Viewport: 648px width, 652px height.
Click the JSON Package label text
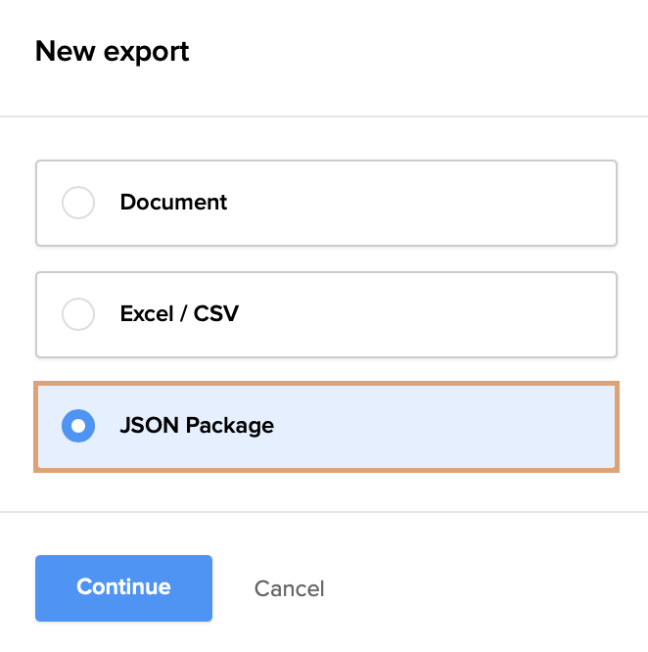point(197,426)
